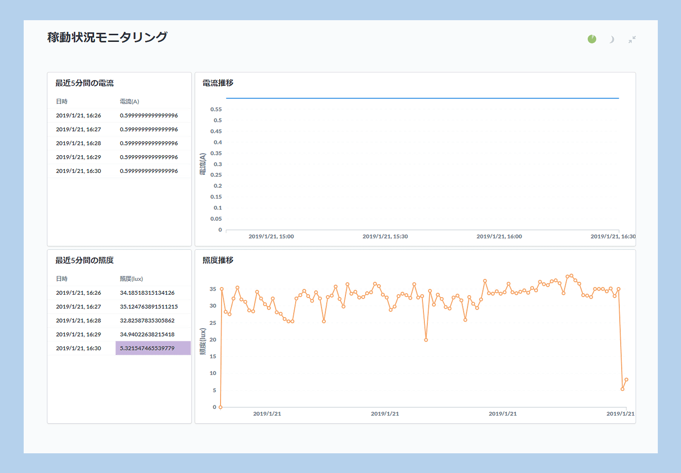Select the 16:26 date cell in the illuminance table
This screenshot has width=681, height=473.
tap(78, 293)
